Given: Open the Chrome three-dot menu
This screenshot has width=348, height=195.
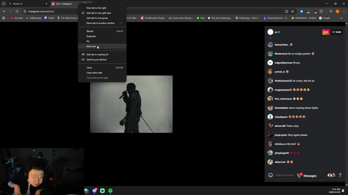Looking at the screenshot, I should [344, 11].
